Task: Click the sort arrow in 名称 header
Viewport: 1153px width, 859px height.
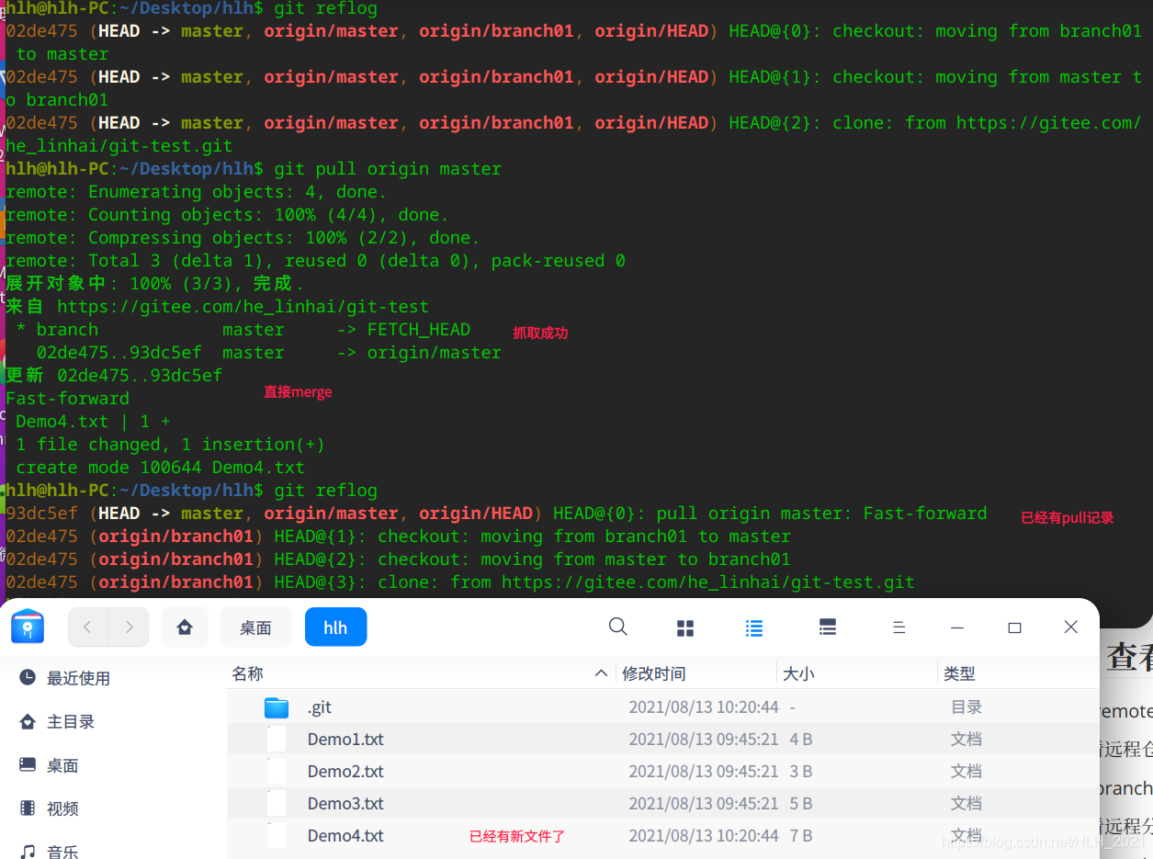Action: [601, 673]
